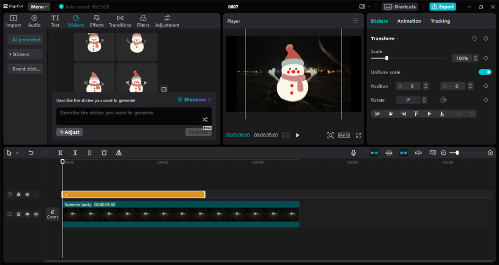The image size is (499, 265).
Task: Open the Import media panel
Action: click(x=13, y=21)
